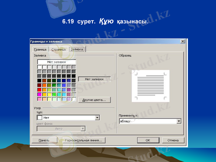Select the black color swatch
This screenshot has height=162, width=216.
[39, 80]
